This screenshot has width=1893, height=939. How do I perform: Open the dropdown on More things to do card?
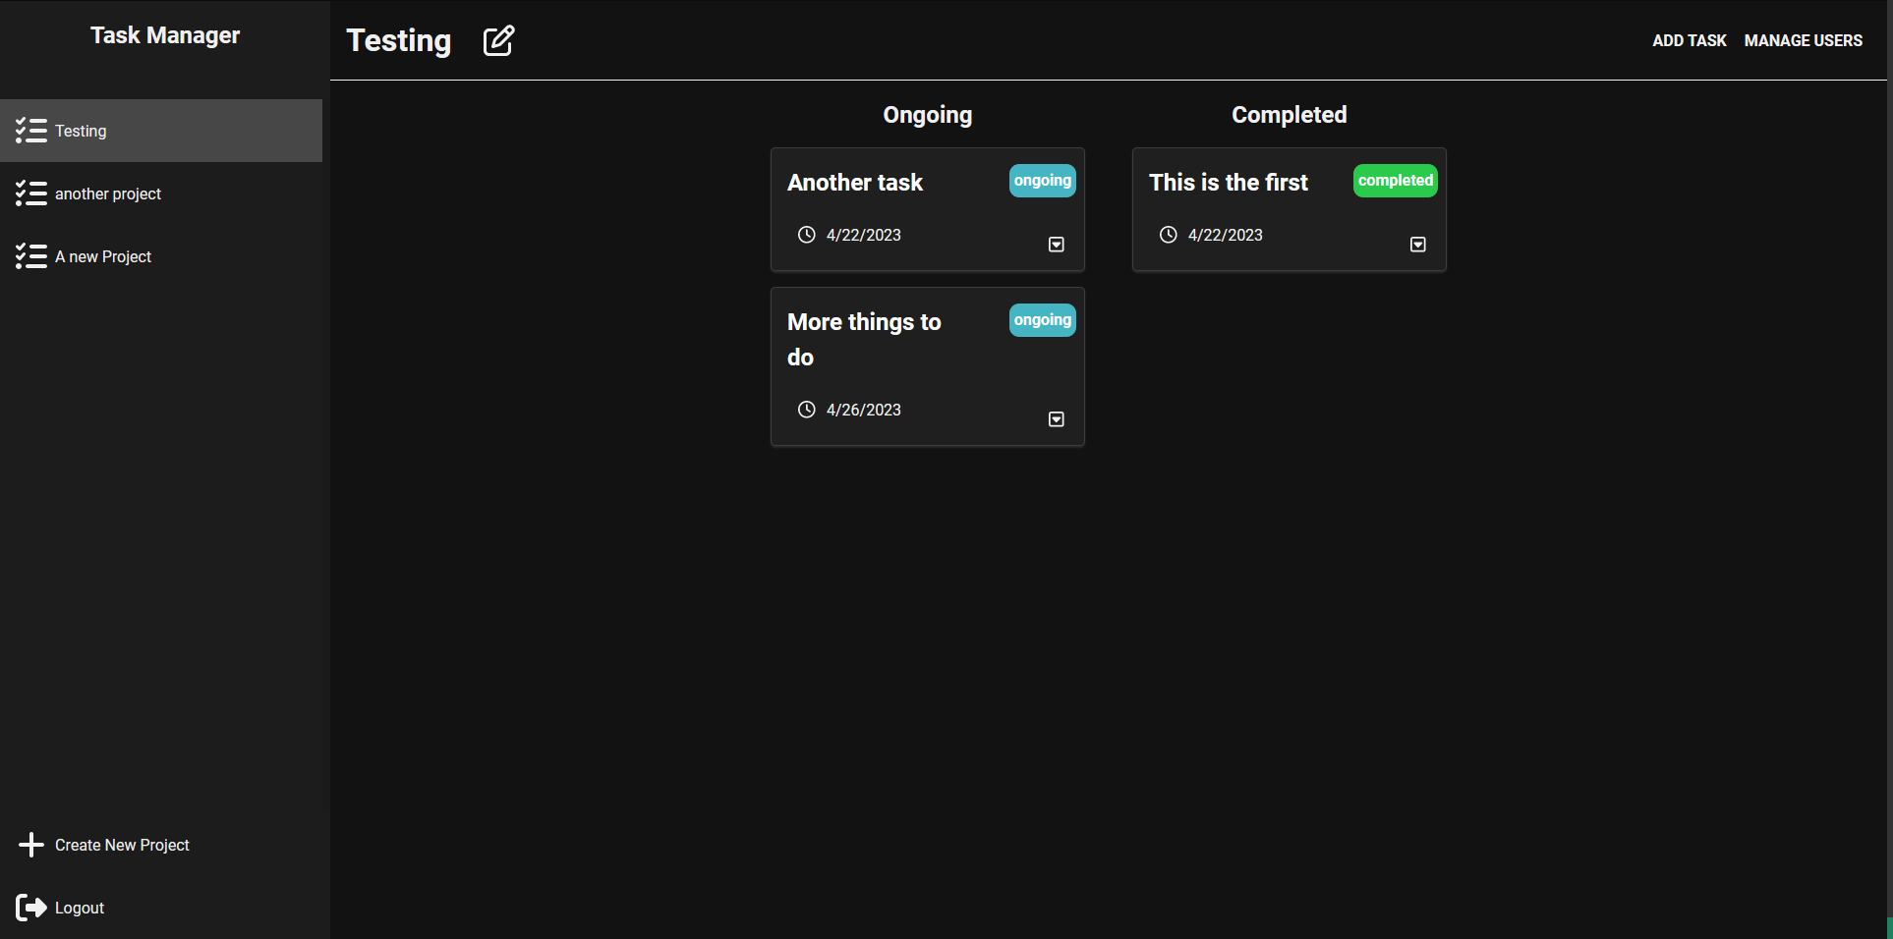pos(1057,419)
